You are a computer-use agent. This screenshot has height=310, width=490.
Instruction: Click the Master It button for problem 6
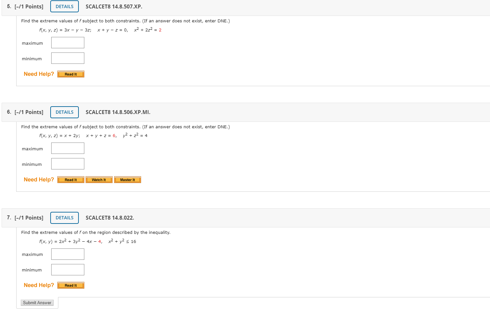tap(127, 179)
